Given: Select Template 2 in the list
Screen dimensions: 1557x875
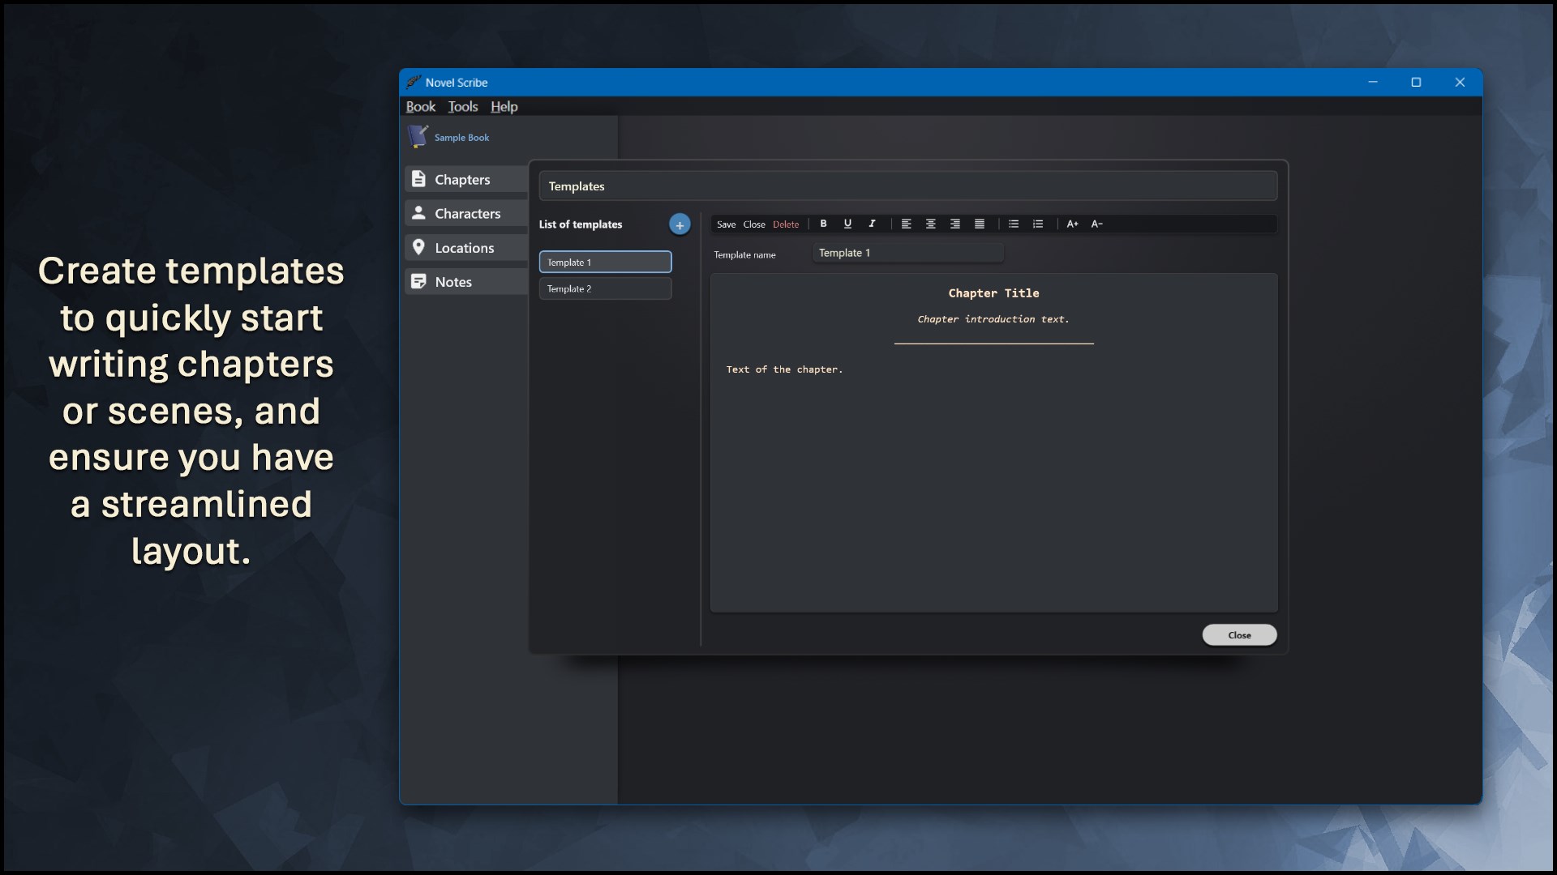Looking at the screenshot, I should (x=605, y=288).
